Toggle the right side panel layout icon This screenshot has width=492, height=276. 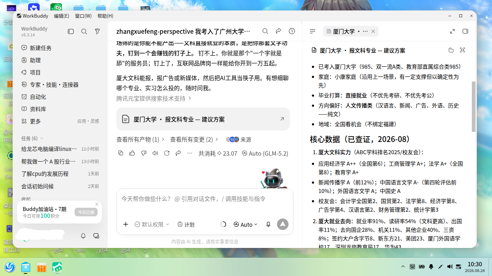(465, 31)
